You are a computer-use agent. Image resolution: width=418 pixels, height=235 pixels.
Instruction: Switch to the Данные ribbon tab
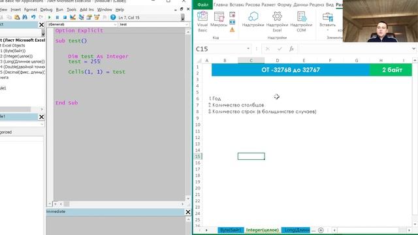point(300,5)
